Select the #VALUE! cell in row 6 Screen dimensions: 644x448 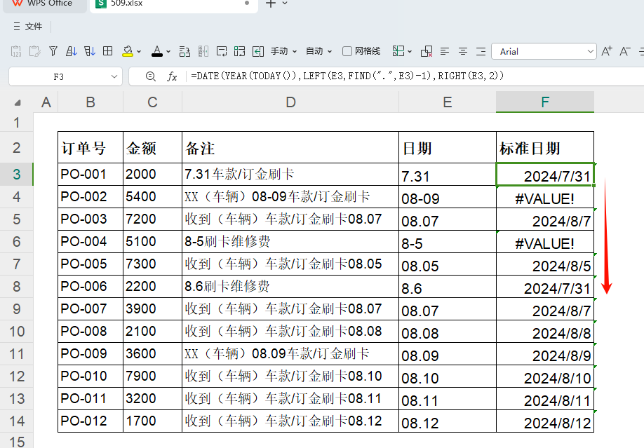pos(545,241)
